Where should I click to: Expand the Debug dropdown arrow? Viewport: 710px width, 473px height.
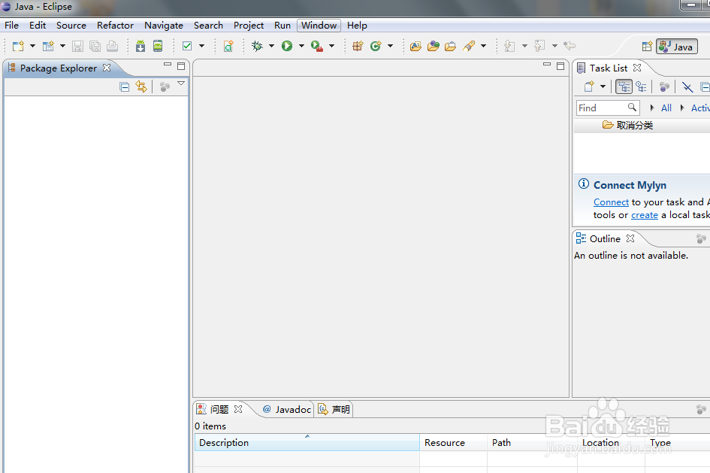coord(272,46)
